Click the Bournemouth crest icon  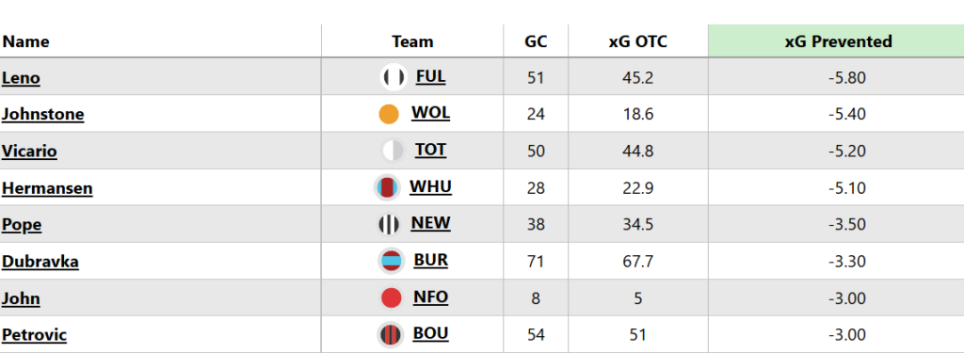[x=390, y=335]
